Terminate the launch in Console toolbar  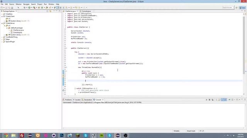tap(206, 100)
